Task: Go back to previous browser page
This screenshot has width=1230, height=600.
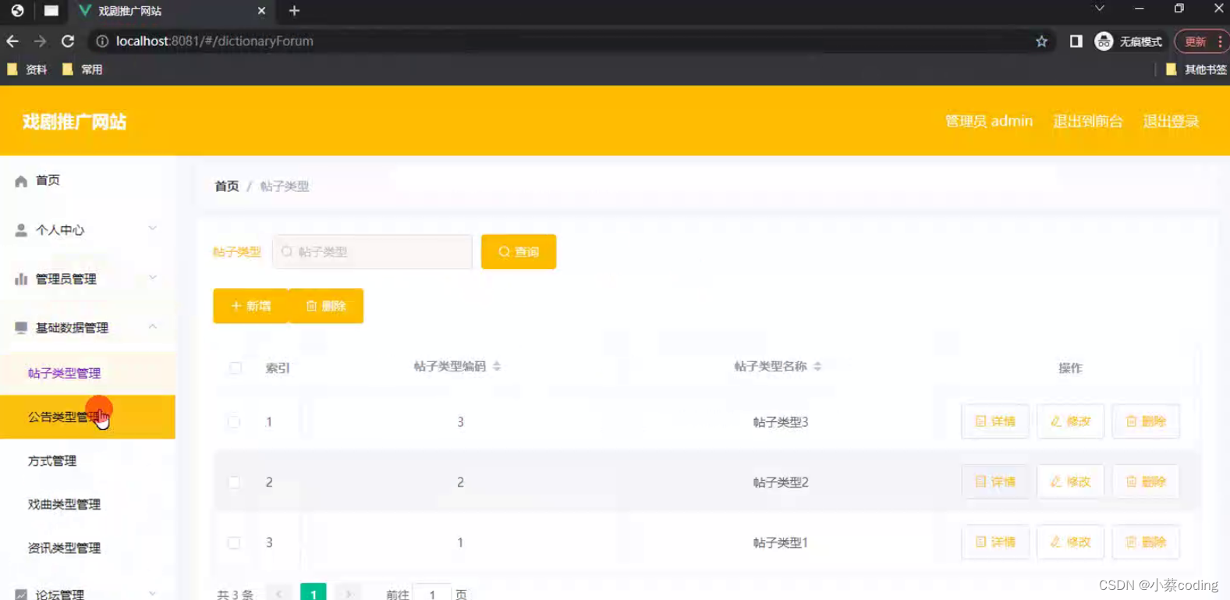Action: point(13,41)
